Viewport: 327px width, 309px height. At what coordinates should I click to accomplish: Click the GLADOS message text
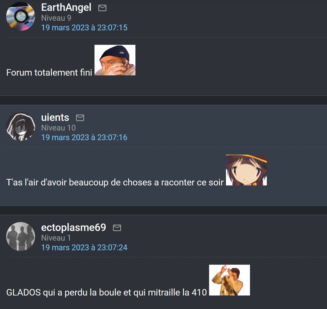pyautogui.click(x=106, y=292)
